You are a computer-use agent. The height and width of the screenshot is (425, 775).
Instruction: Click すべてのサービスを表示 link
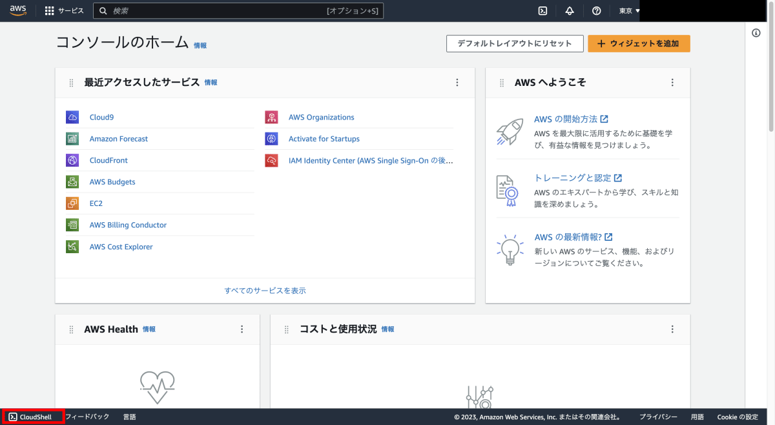265,291
